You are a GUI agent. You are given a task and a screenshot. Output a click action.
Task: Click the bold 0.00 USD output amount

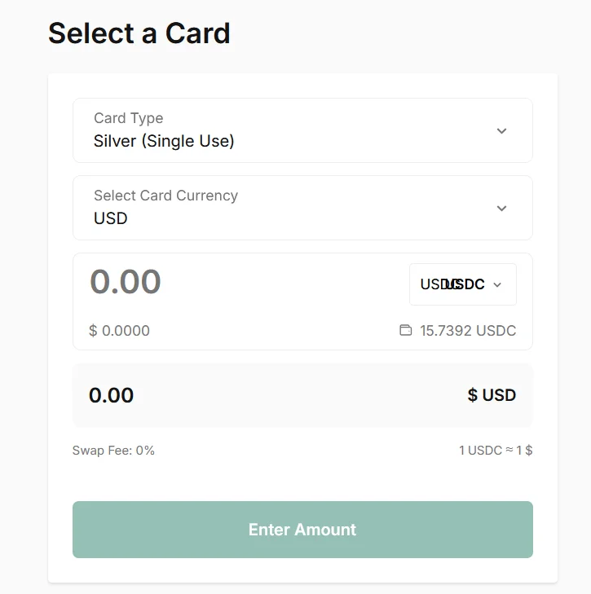tap(111, 395)
